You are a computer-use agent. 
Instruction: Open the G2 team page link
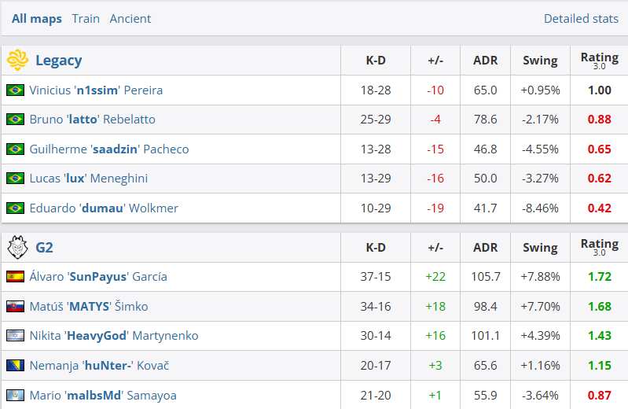point(44,247)
